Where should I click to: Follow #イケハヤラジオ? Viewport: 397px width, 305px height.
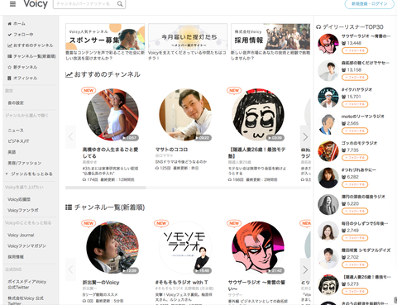[355, 104]
